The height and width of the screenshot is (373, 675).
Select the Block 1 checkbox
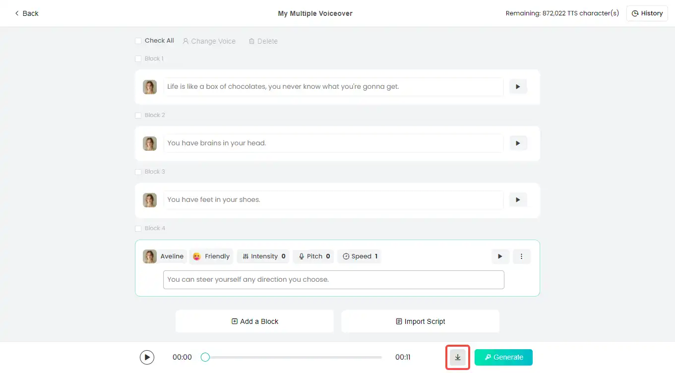coord(138,59)
